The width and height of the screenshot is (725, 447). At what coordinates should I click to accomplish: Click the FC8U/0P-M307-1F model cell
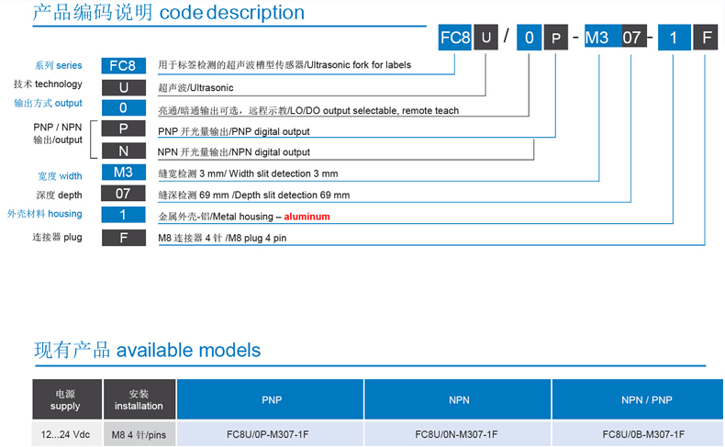[271, 434]
